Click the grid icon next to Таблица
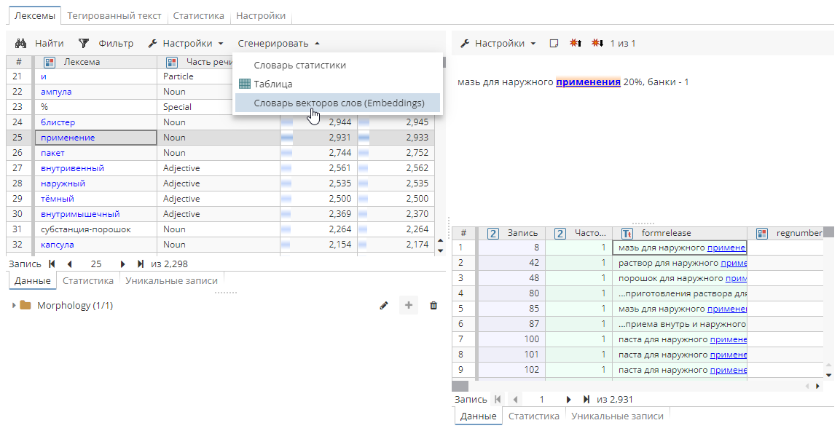Image resolution: width=840 pixels, height=431 pixels. [245, 84]
